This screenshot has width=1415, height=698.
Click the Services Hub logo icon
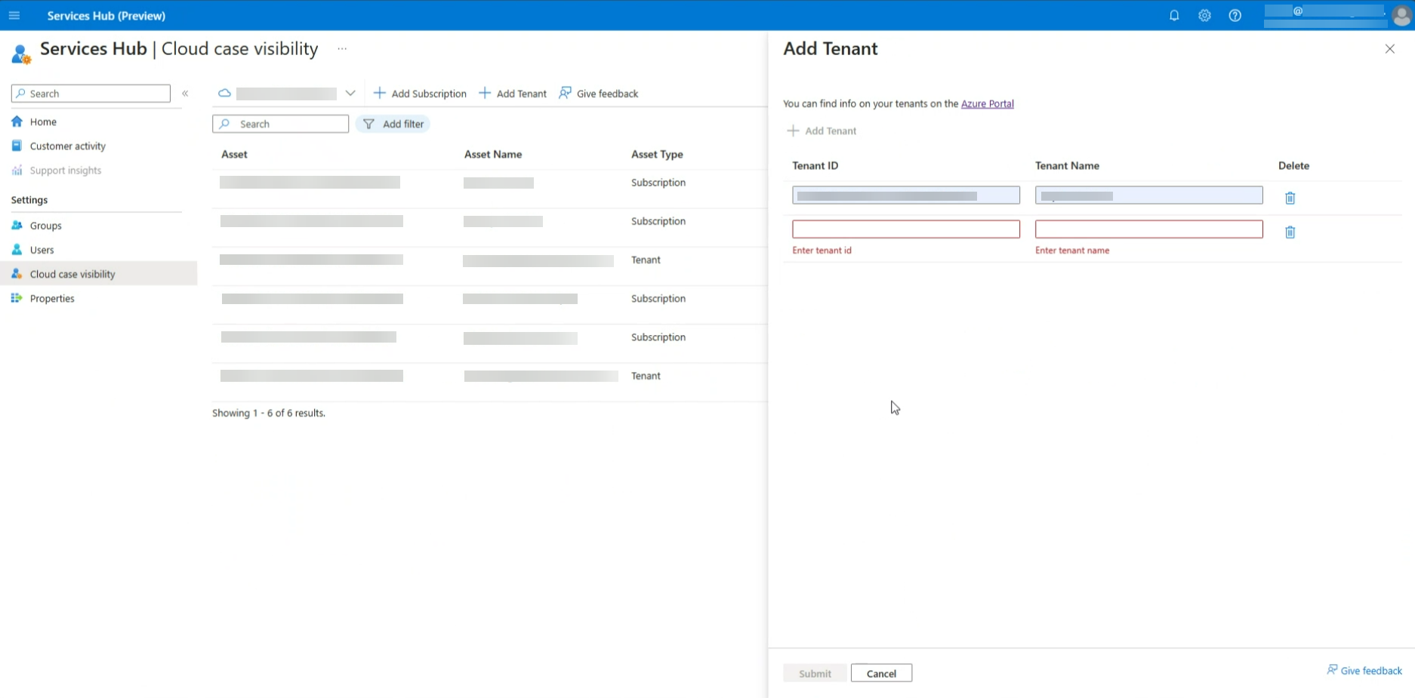(21, 54)
